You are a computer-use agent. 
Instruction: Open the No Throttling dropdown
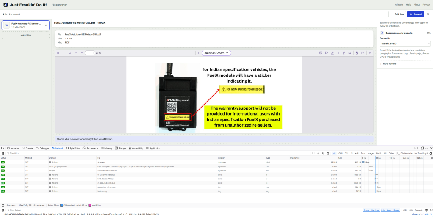point(421,153)
